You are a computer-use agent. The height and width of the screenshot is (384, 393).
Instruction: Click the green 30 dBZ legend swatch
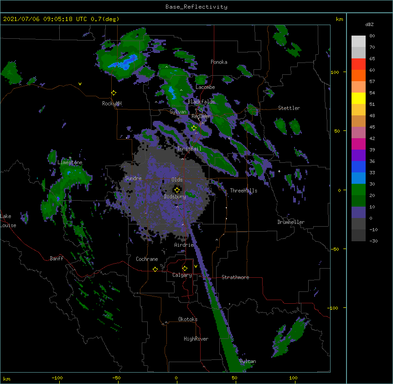point(358,190)
